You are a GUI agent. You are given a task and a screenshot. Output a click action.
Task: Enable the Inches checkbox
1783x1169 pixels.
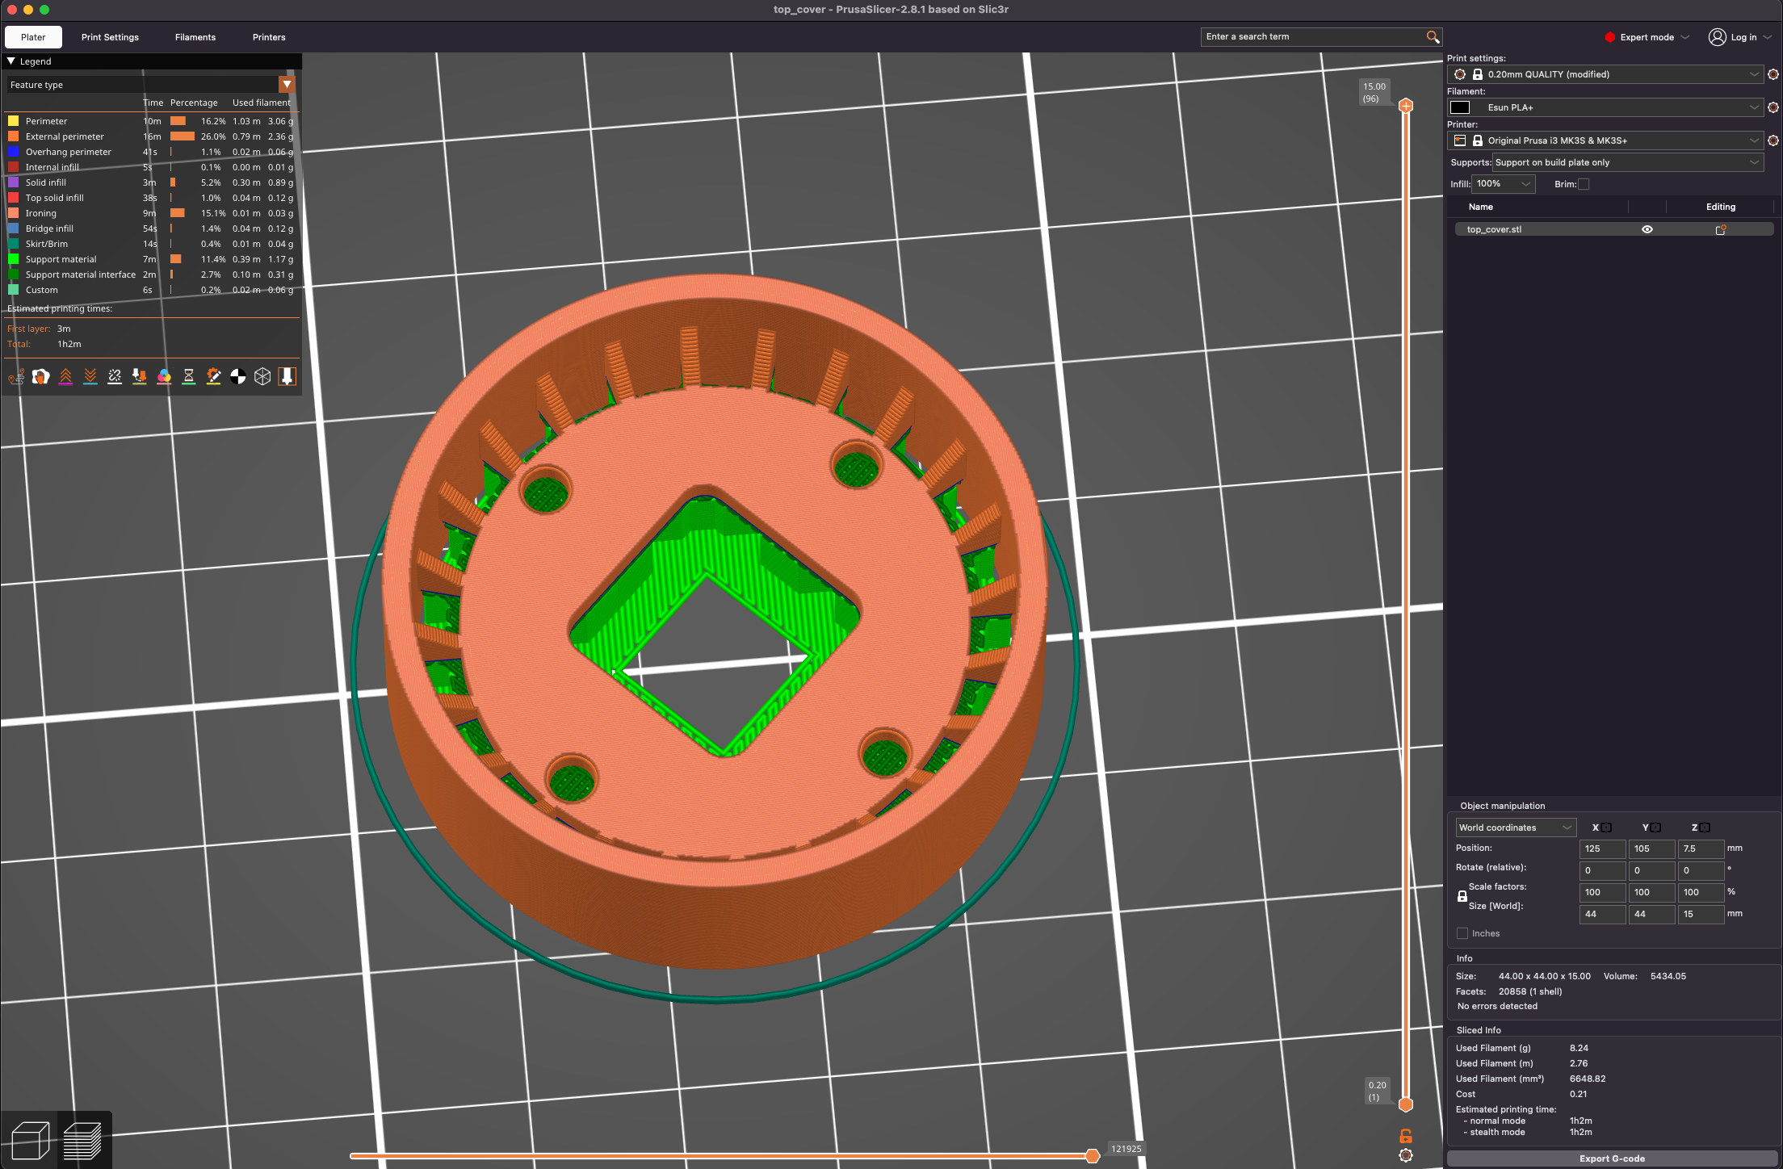pos(1462,933)
